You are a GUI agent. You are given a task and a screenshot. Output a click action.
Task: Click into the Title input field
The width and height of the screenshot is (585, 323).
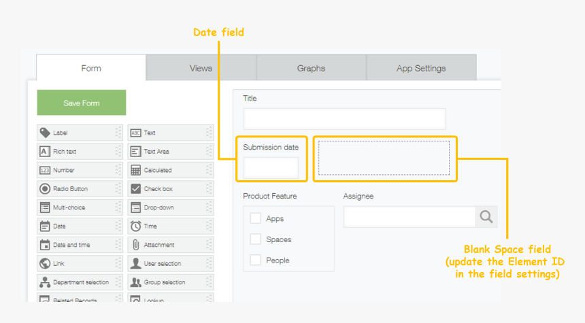point(344,119)
